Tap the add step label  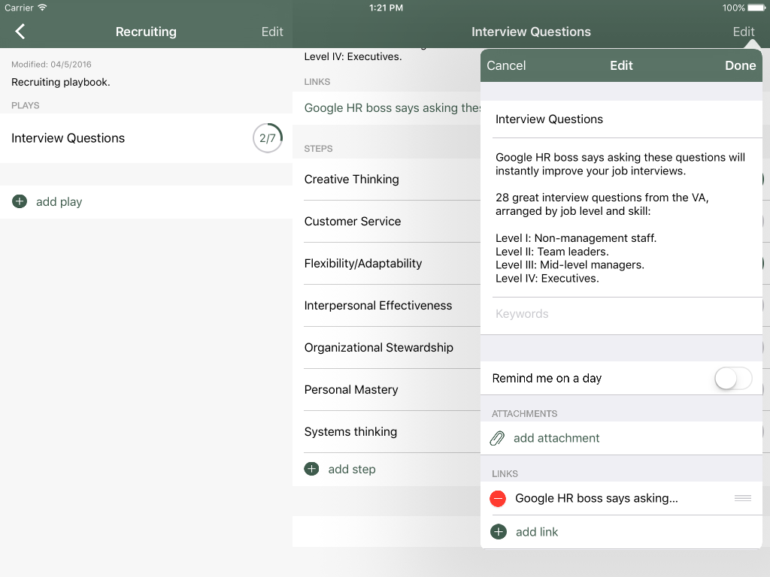click(352, 469)
